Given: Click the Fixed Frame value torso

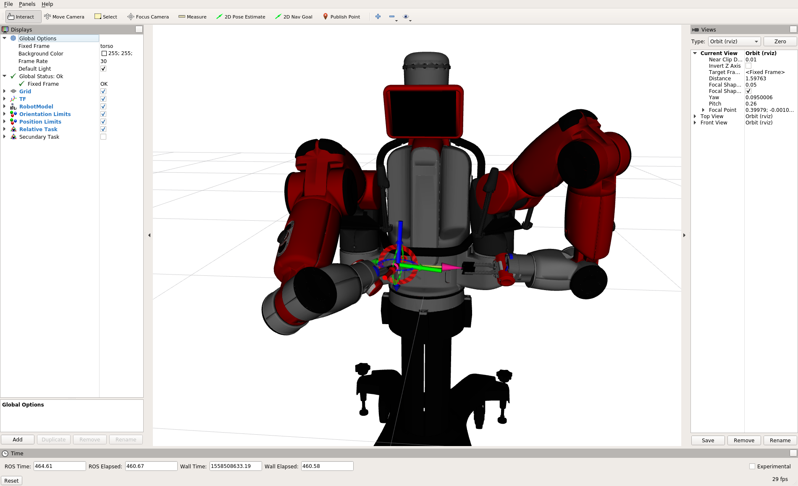Looking at the screenshot, I should click(107, 46).
